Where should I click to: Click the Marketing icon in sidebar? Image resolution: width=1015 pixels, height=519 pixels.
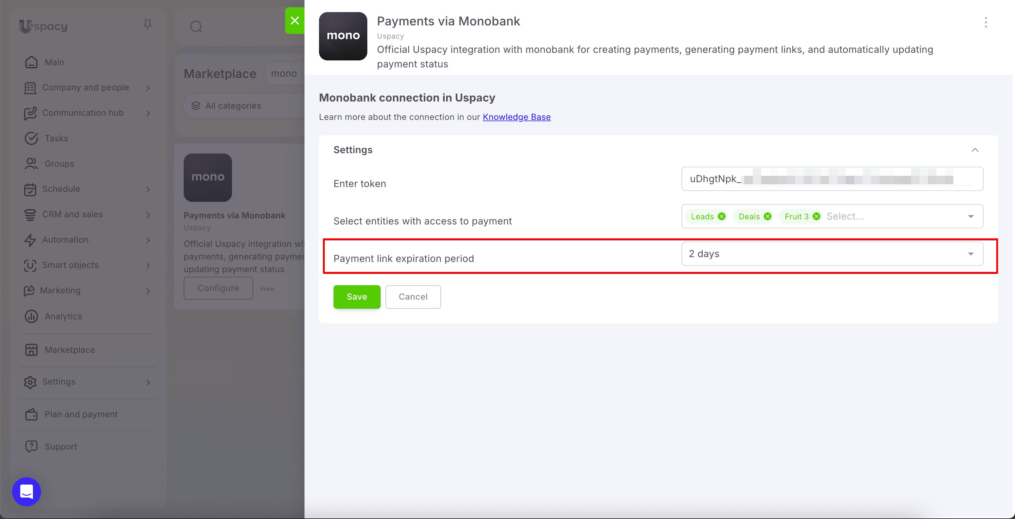(x=29, y=291)
